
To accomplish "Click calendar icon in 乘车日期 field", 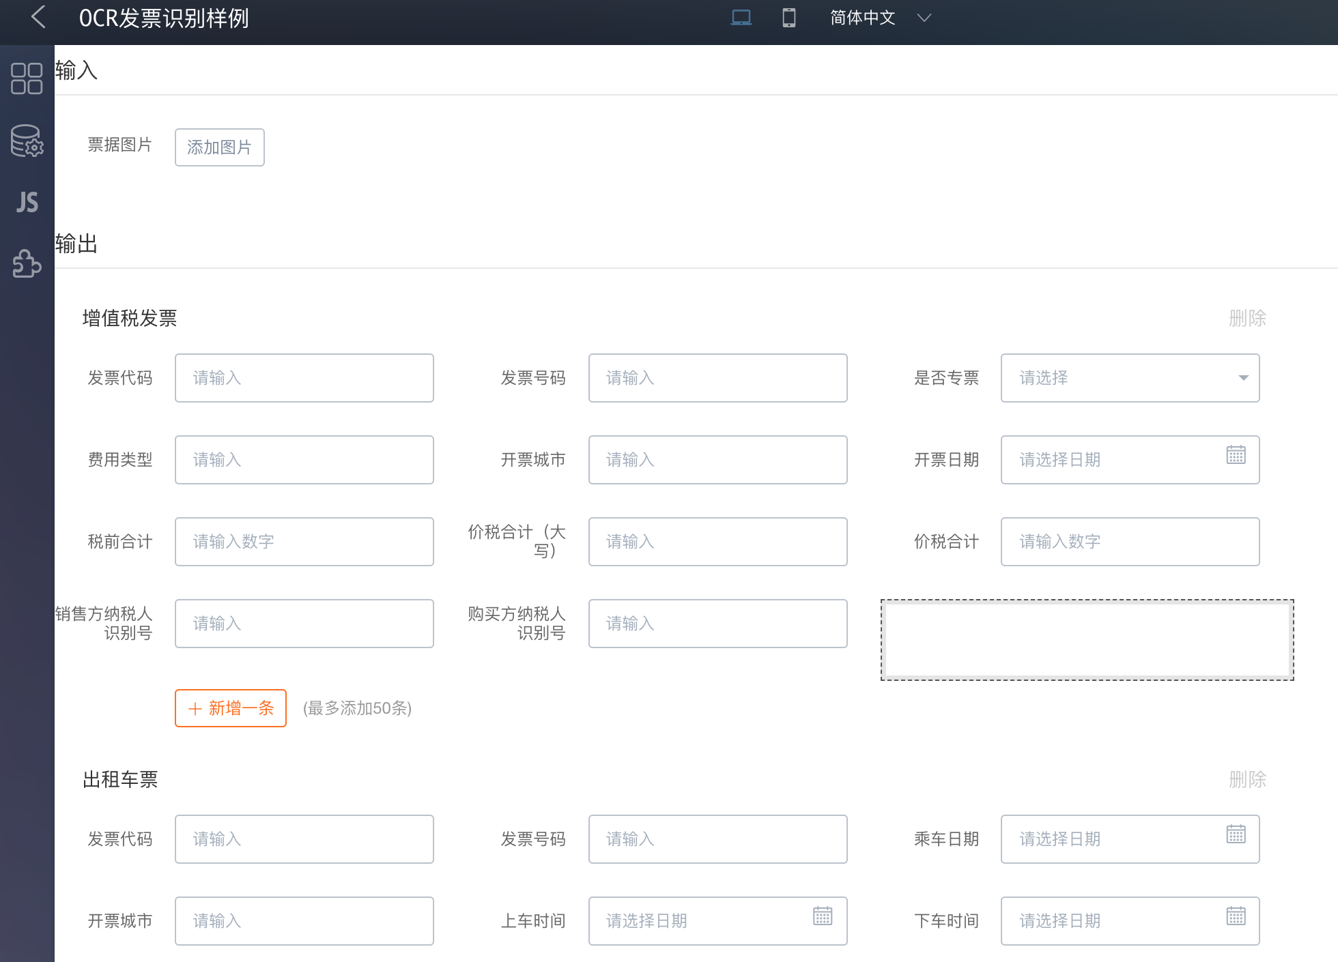I will click(1236, 834).
